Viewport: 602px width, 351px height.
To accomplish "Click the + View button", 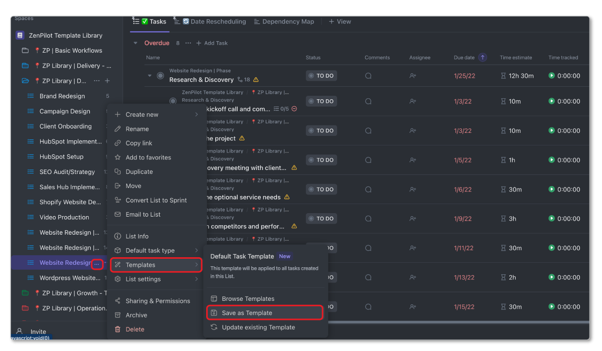I will (x=340, y=21).
